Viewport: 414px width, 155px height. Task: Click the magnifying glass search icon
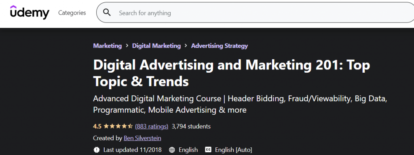(x=107, y=13)
